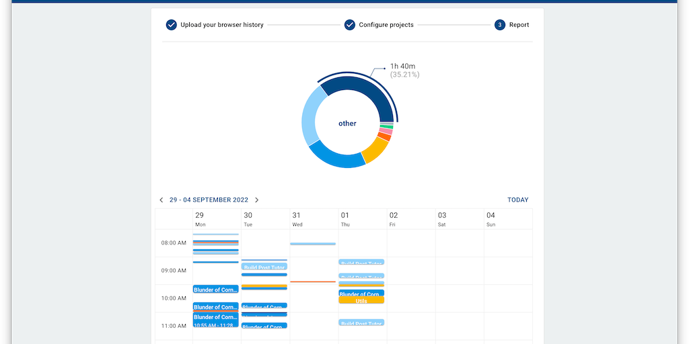Viewport: 689px width, 344px height.
Task: Click the Wednesday 31 day header
Action: click(x=297, y=219)
